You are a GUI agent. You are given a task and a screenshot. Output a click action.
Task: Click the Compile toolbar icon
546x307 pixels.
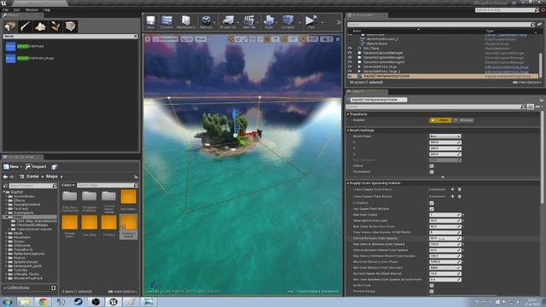coord(288,22)
